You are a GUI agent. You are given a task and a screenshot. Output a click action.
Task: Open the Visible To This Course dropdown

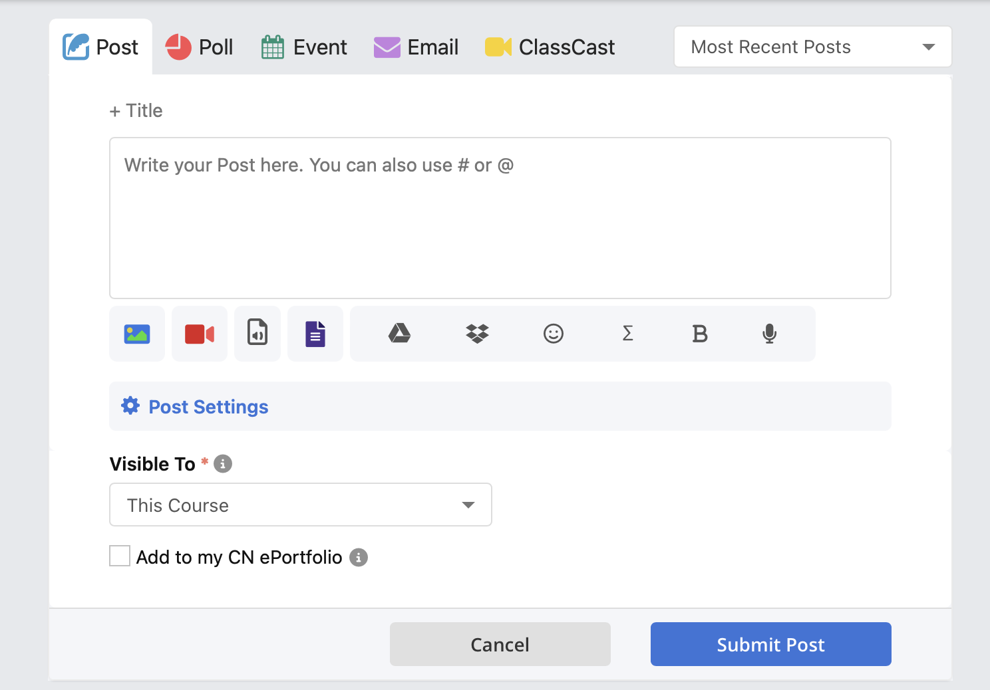[x=301, y=505]
